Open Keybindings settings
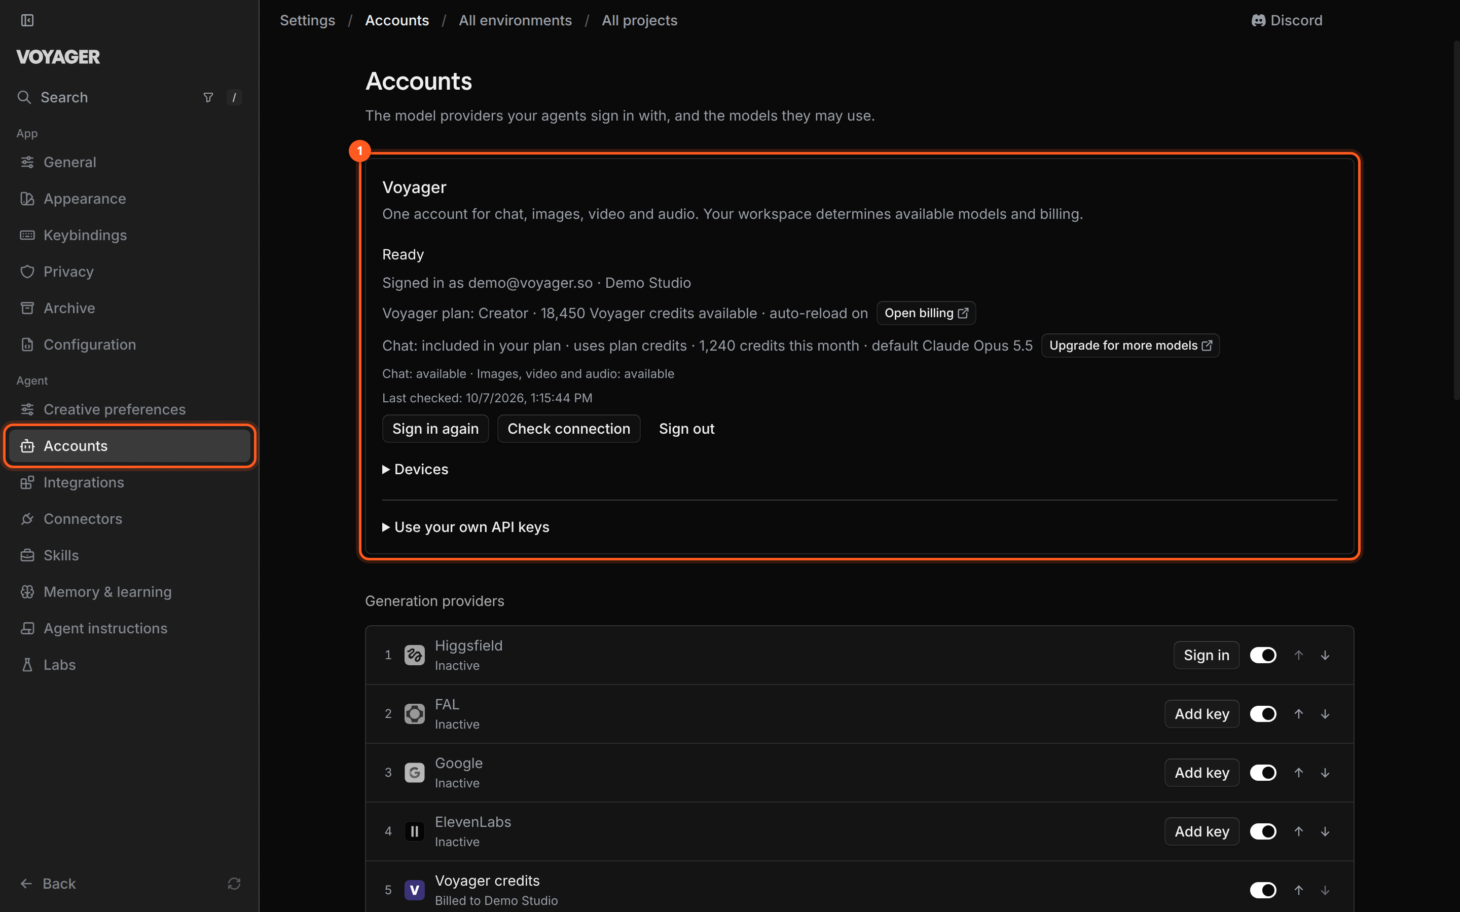This screenshot has width=1460, height=912. [x=130, y=235]
